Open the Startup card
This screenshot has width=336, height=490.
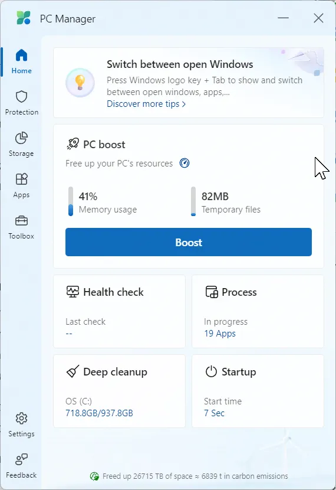click(x=258, y=391)
